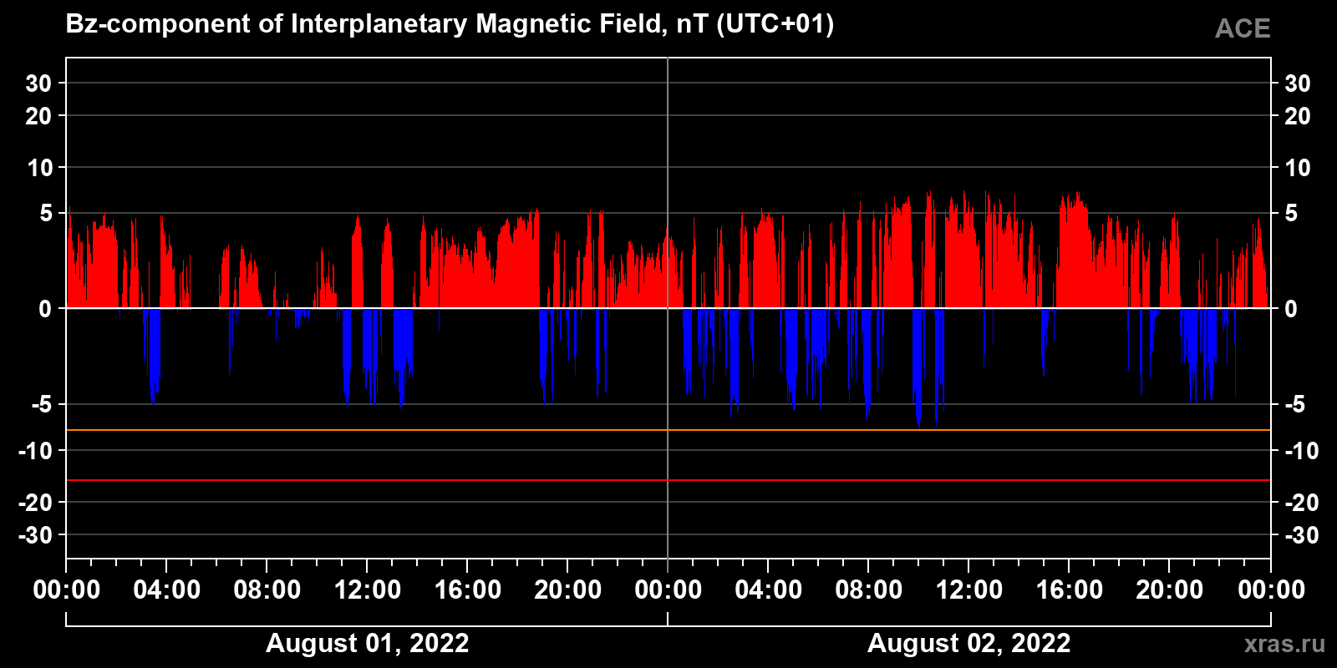Click the 16:00 tick label under August 01

coord(468,590)
